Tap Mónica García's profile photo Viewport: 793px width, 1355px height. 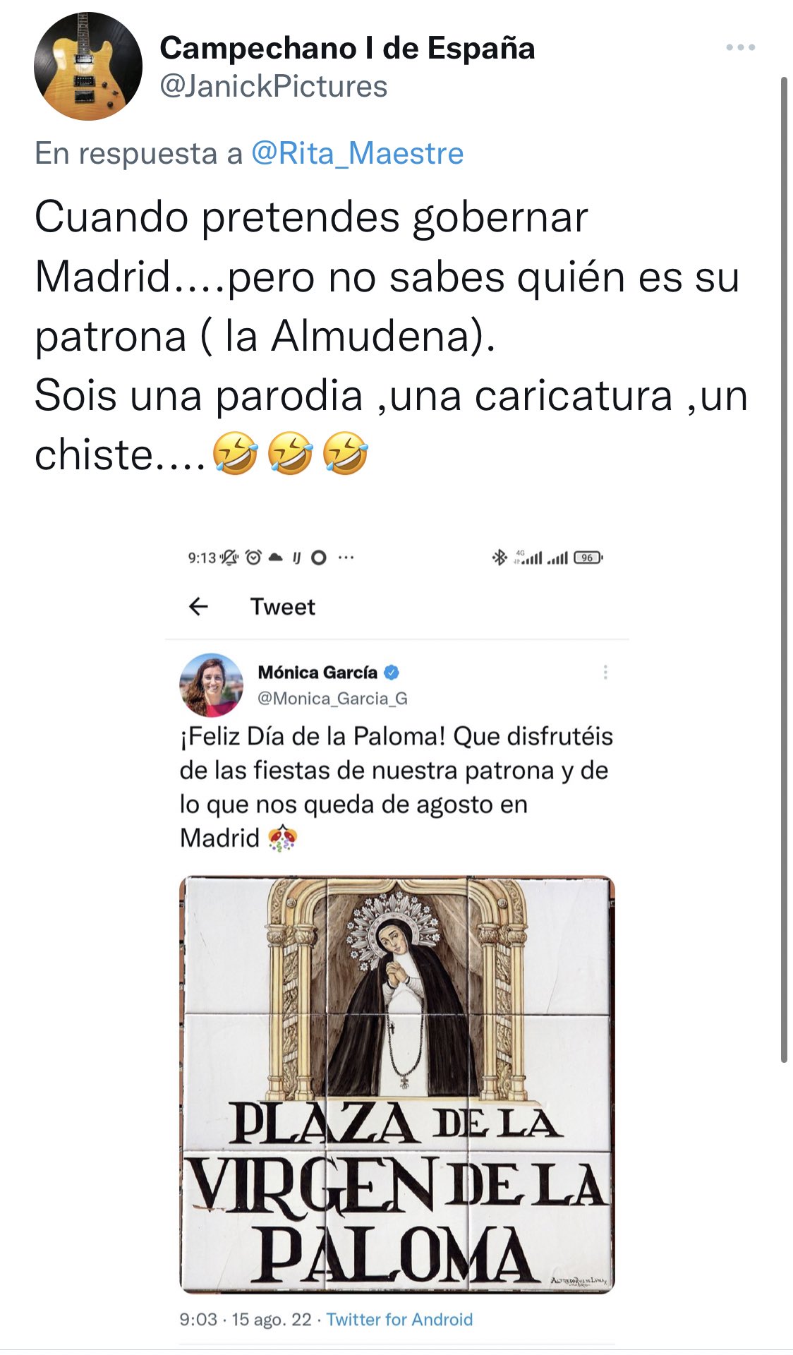click(x=212, y=685)
